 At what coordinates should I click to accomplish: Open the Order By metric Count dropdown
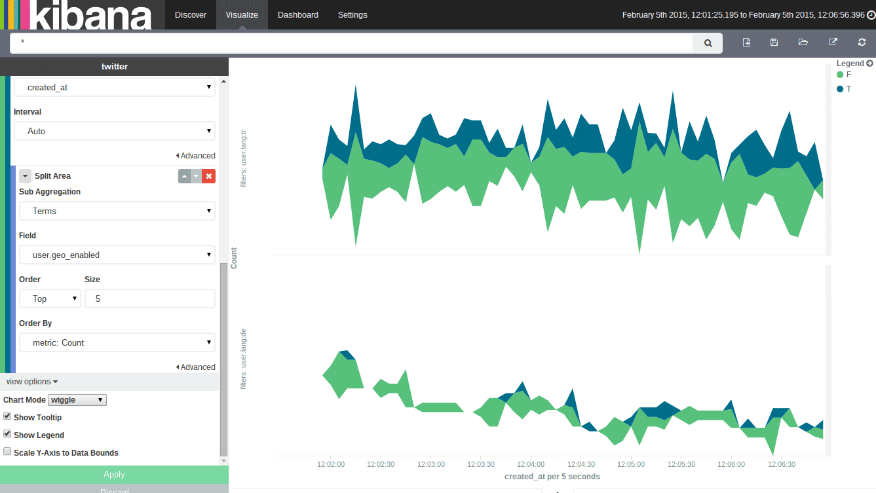pyautogui.click(x=117, y=342)
